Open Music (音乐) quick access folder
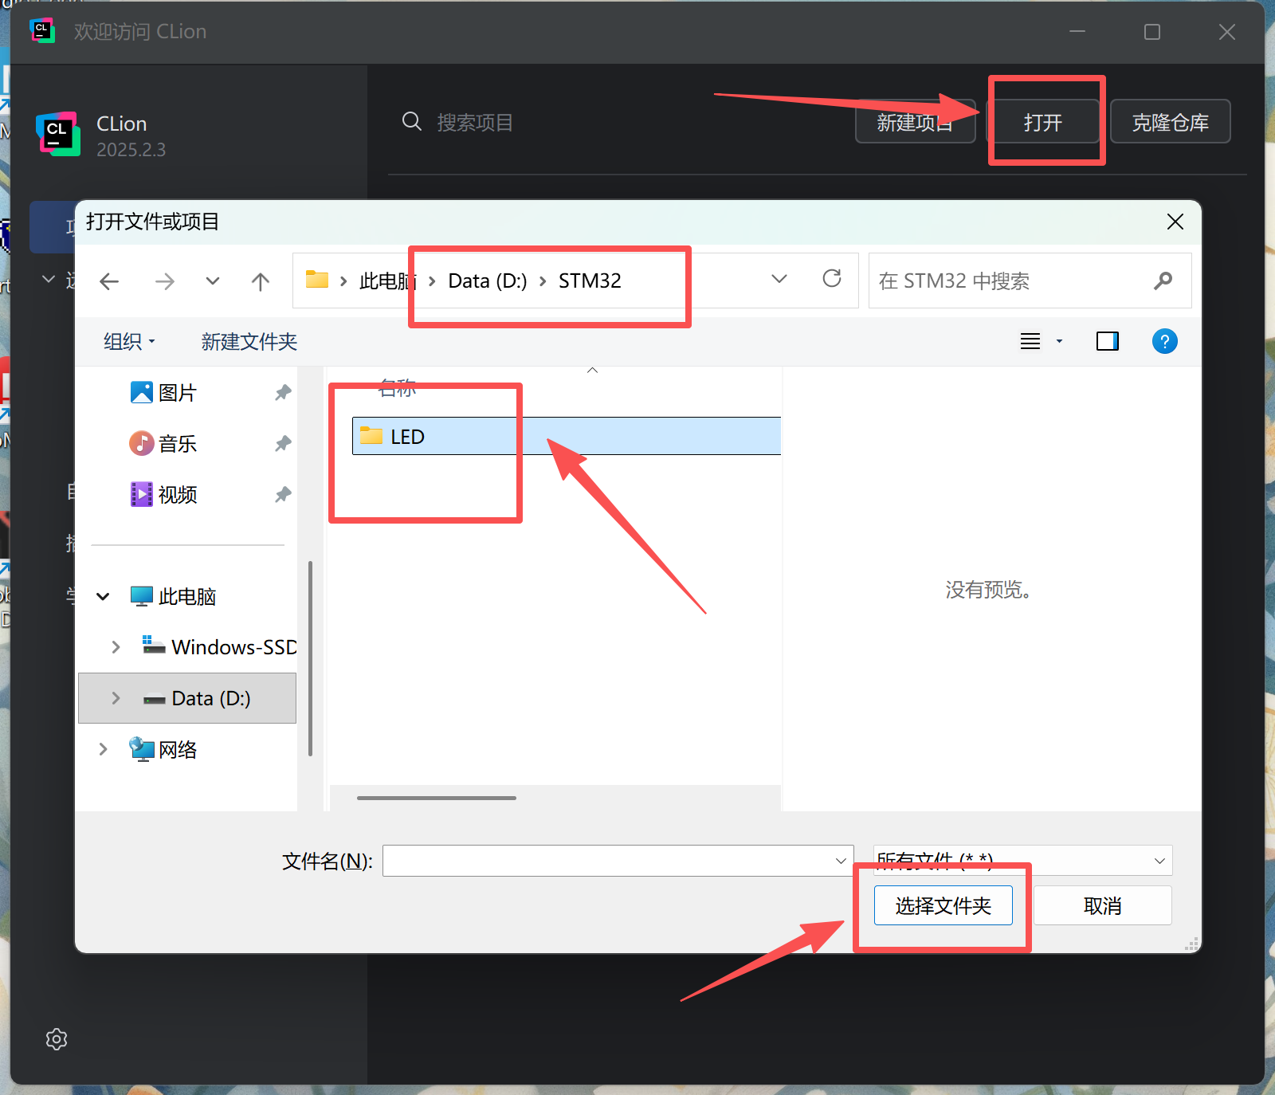 click(163, 444)
